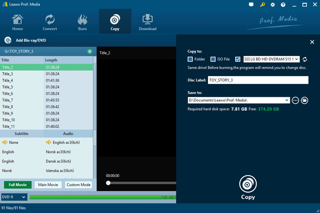Click Add Blu-ray/DVD label
This screenshot has width=320, height=213.
point(31,40)
